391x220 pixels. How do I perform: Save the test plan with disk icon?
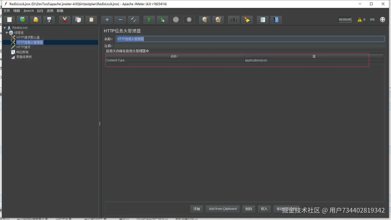point(49,20)
